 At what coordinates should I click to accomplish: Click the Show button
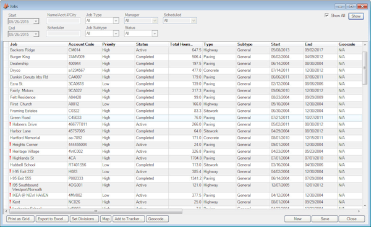(356, 16)
